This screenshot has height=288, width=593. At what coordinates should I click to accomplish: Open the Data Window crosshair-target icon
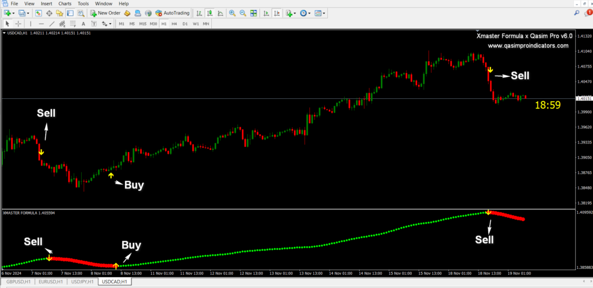[x=49, y=13]
